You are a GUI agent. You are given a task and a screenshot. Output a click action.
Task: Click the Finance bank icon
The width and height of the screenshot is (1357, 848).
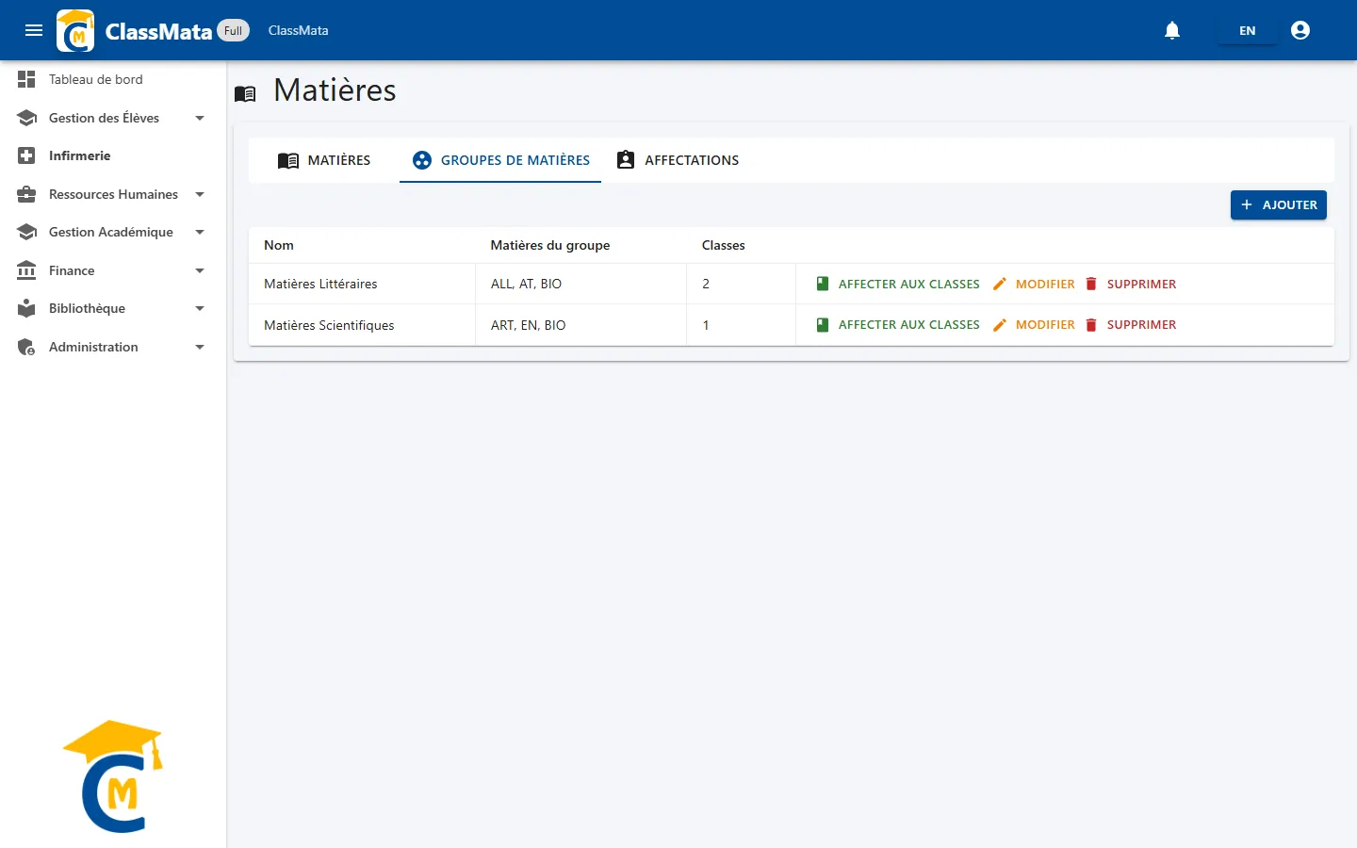(26, 270)
